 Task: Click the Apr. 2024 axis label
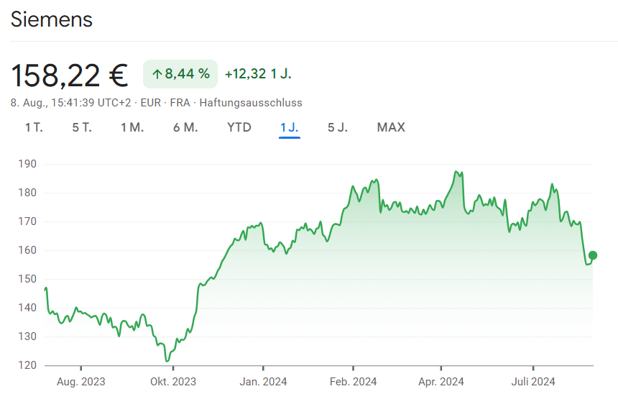point(441,382)
